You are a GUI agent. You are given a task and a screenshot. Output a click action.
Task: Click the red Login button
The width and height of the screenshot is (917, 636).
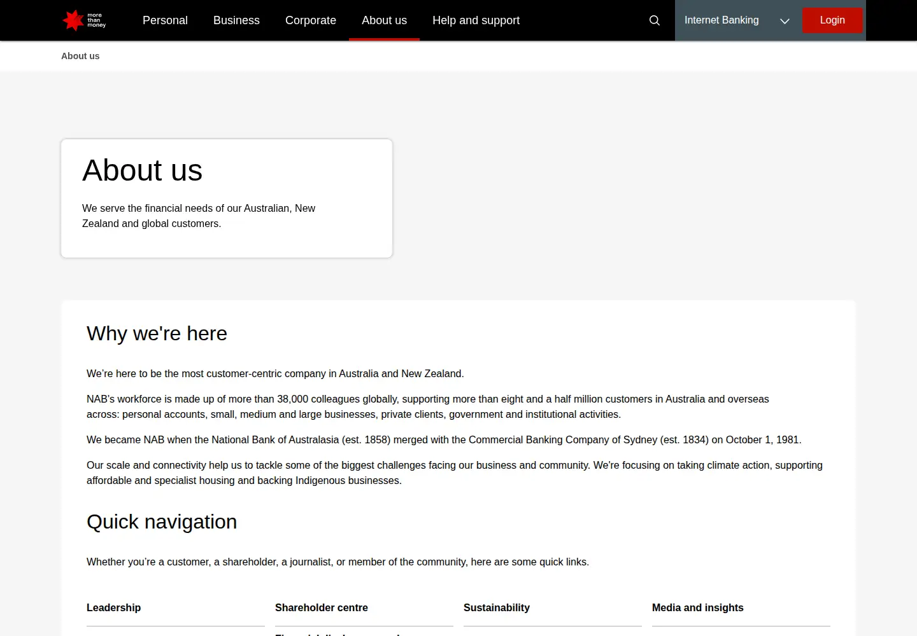click(832, 20)
